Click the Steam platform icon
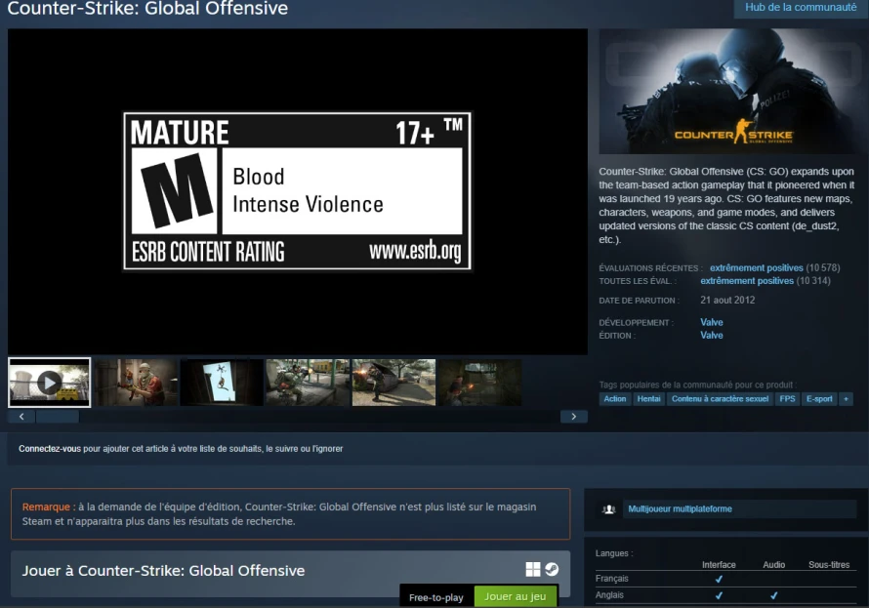 tap(552, 569)
